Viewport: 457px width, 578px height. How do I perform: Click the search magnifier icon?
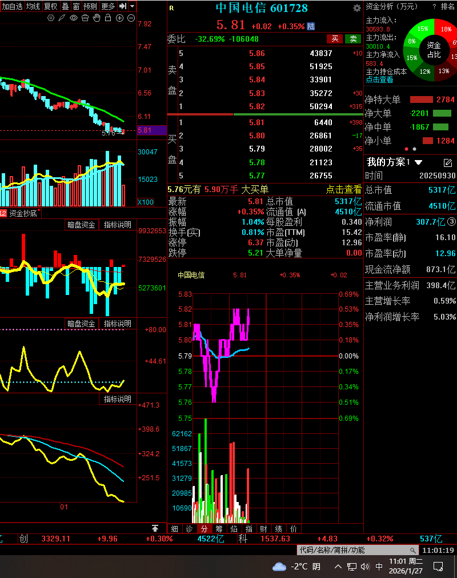coord(413,551)
